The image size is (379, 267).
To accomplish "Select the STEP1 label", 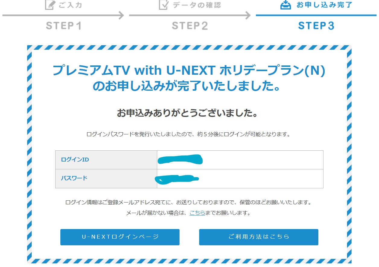I will point(64,26).
